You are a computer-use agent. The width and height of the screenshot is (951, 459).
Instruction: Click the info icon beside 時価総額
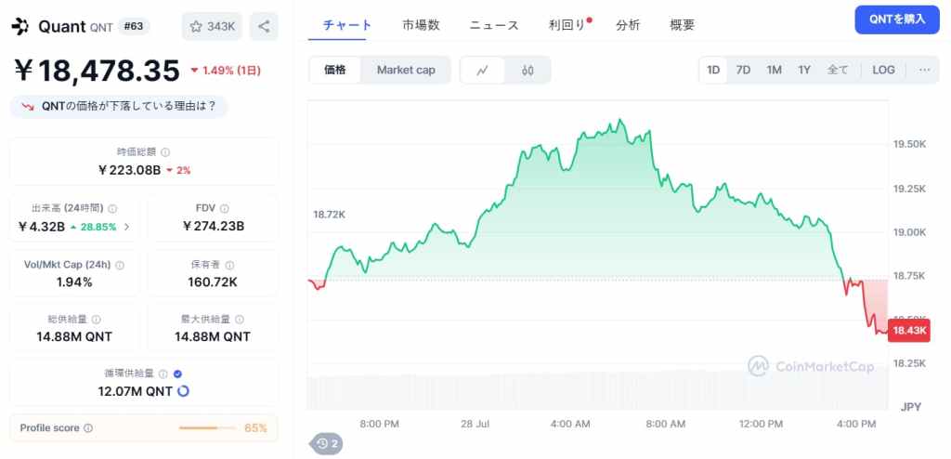click(165, 151)
